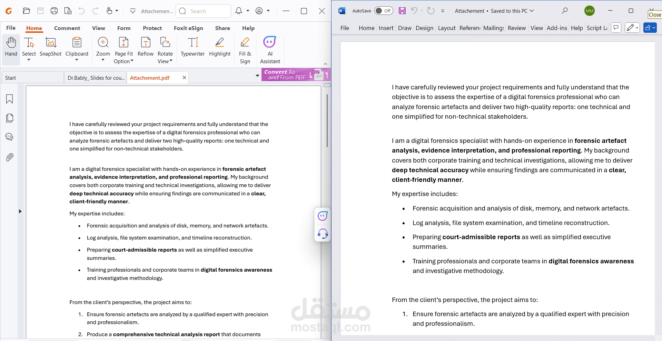Open the Pages side panel
The image size is (662, 341).
[10, 118]
